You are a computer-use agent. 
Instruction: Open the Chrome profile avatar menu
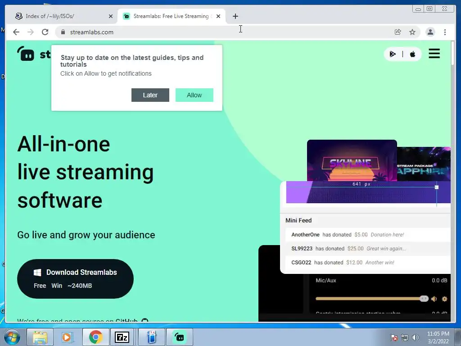coord(430,32)
